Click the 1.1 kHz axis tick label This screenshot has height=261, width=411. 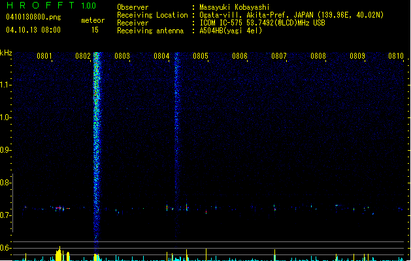tap(5, 85)
